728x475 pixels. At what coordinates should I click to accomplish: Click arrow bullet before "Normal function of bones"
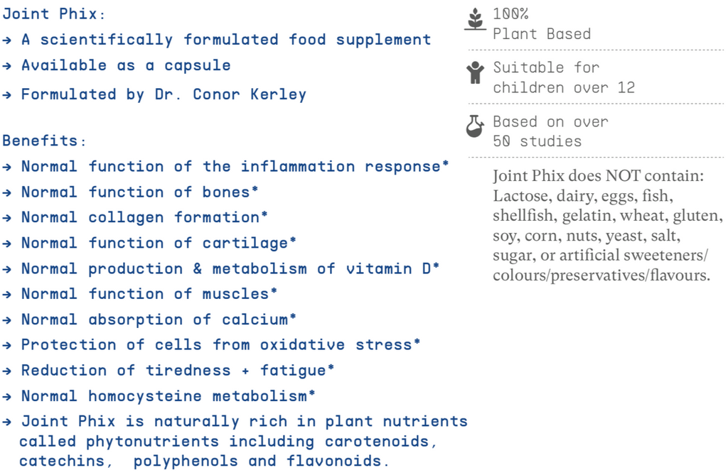coord(6,192)
